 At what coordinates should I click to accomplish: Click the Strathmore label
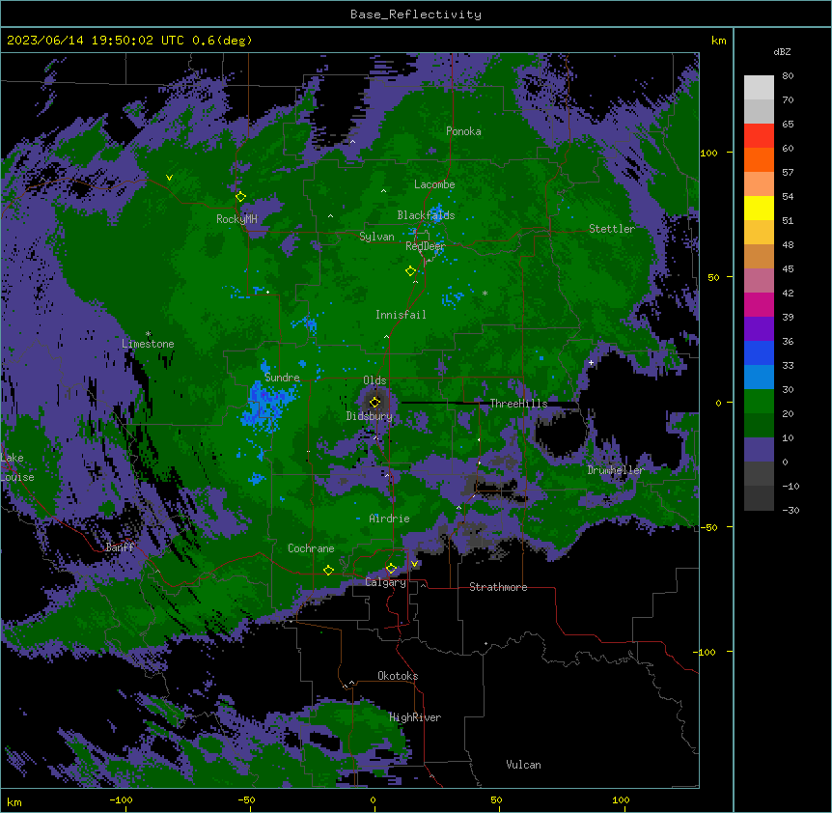tap(498, 587)
